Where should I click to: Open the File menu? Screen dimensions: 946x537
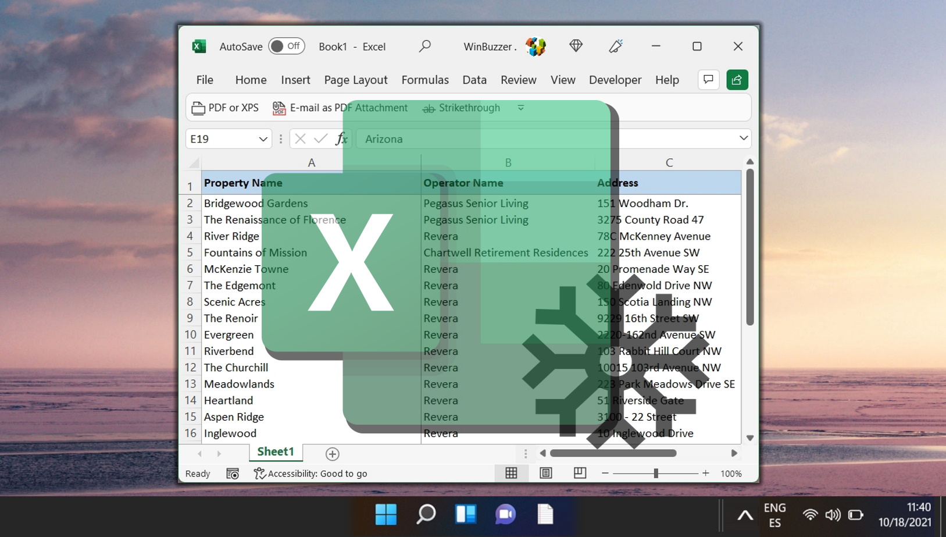pos(205,80)
